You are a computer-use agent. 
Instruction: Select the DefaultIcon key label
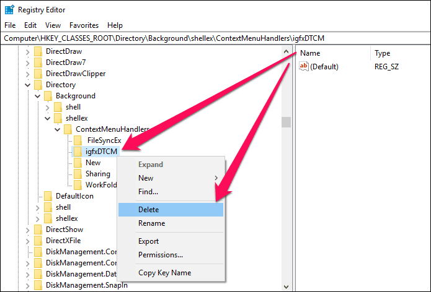(74, 196)
